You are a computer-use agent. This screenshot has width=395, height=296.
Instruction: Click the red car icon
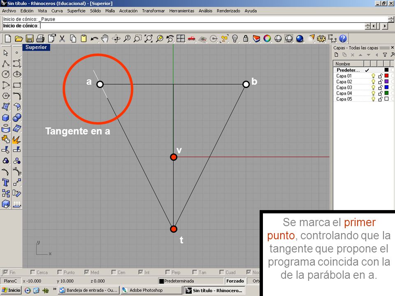pos(192,39)
